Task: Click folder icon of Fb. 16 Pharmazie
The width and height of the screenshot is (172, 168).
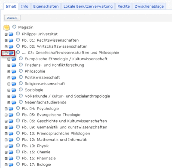Action: [x=11, y=159]
